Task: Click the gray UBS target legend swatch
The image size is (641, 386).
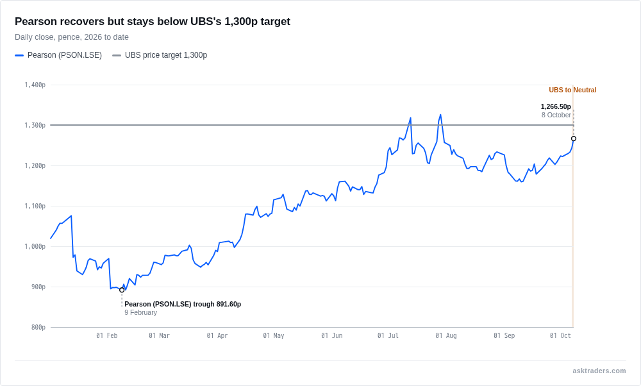Action: click(117, 55)
